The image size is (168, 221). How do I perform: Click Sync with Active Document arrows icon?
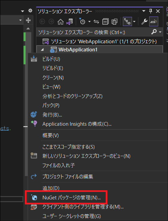(x=96, y=22)
